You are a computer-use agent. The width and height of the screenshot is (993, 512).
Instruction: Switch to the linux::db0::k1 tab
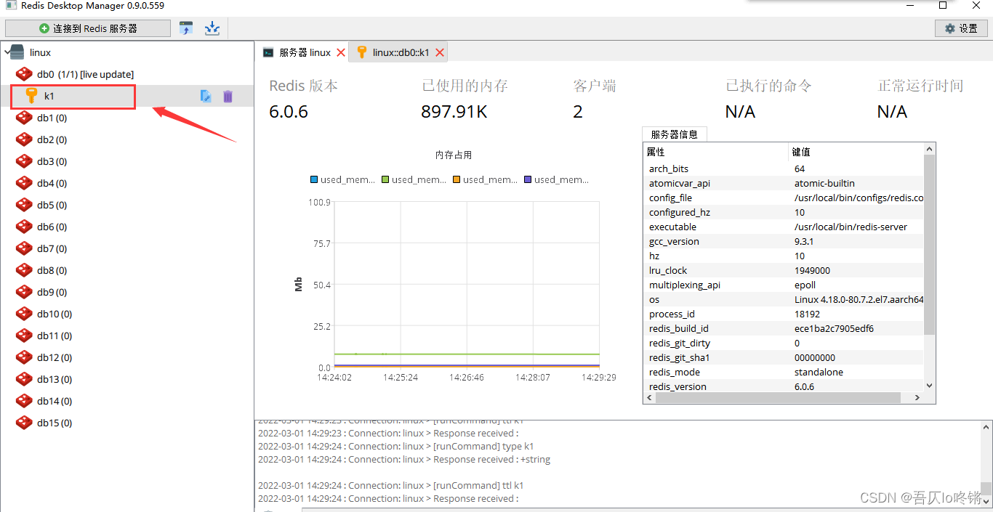click(x=400, y=52)
